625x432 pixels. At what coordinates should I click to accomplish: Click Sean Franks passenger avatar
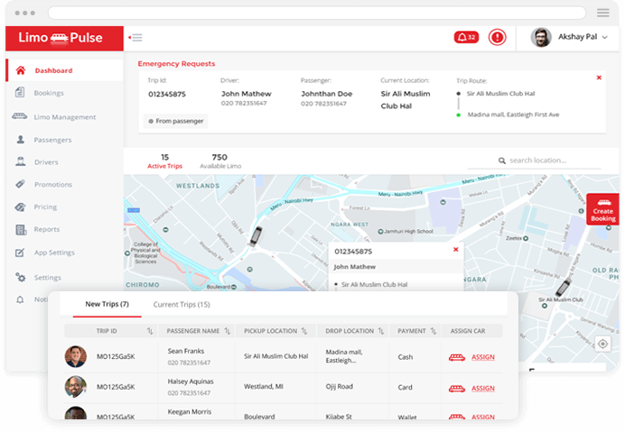[75, 356]
